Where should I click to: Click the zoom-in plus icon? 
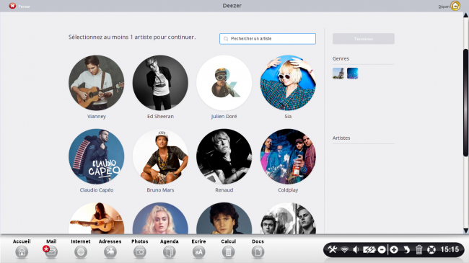[x=394, y=249]
